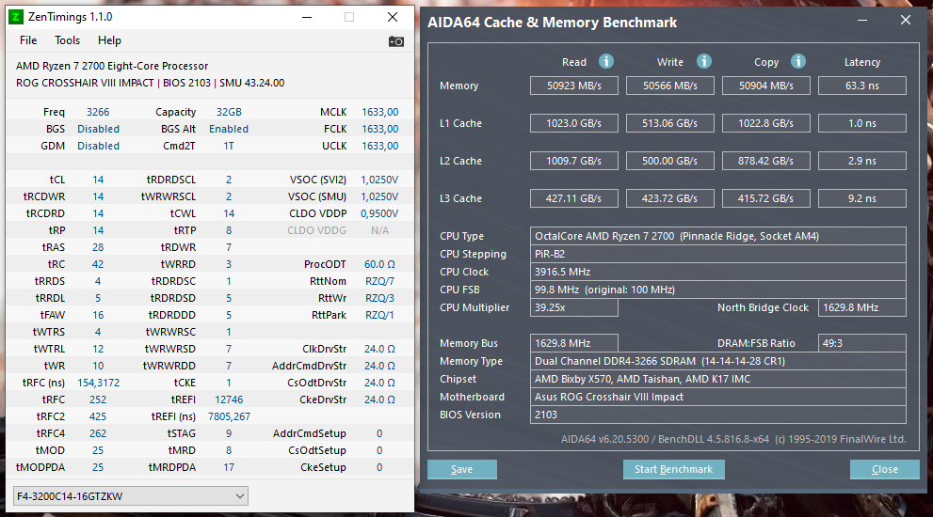
Task: Click the AMD Ryzen 7 2700 processor text
Action: 112,66
